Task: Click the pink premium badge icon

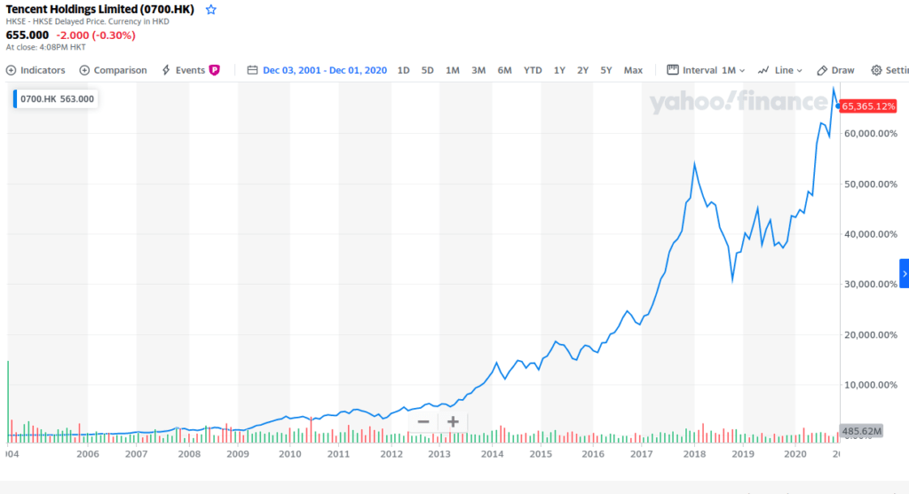Action: tap(214, 70)
